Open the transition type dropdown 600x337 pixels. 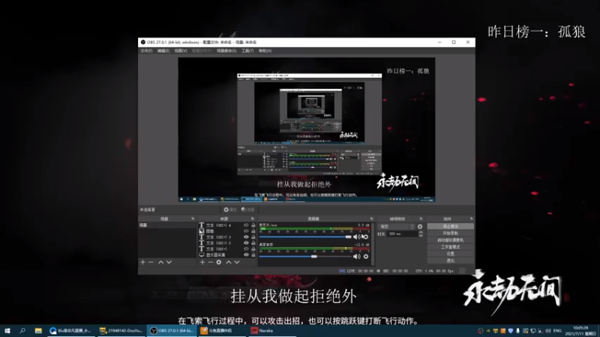point(397,227)
